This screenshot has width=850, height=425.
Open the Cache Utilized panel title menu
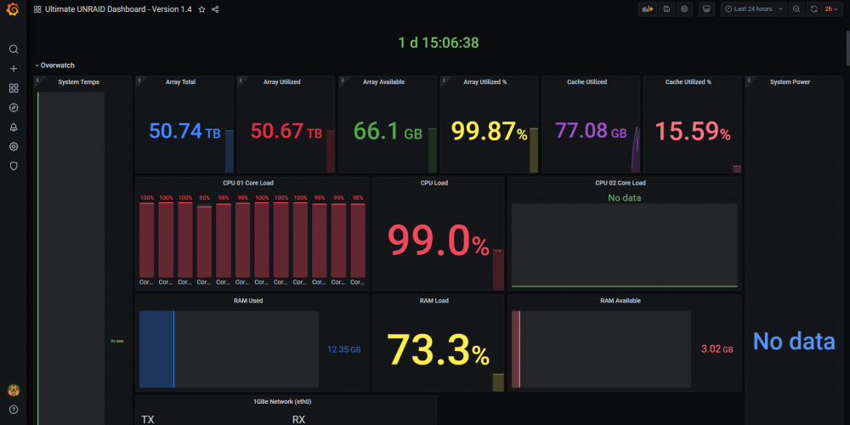point(586,82)
